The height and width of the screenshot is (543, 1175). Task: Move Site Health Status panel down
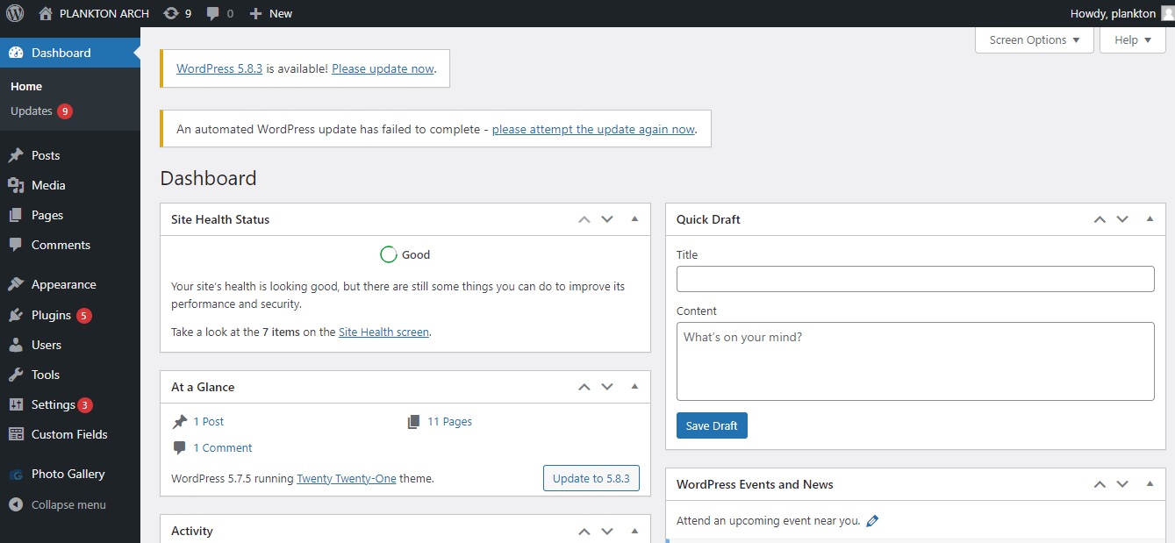pyautogui.click(x=607, y=219)
